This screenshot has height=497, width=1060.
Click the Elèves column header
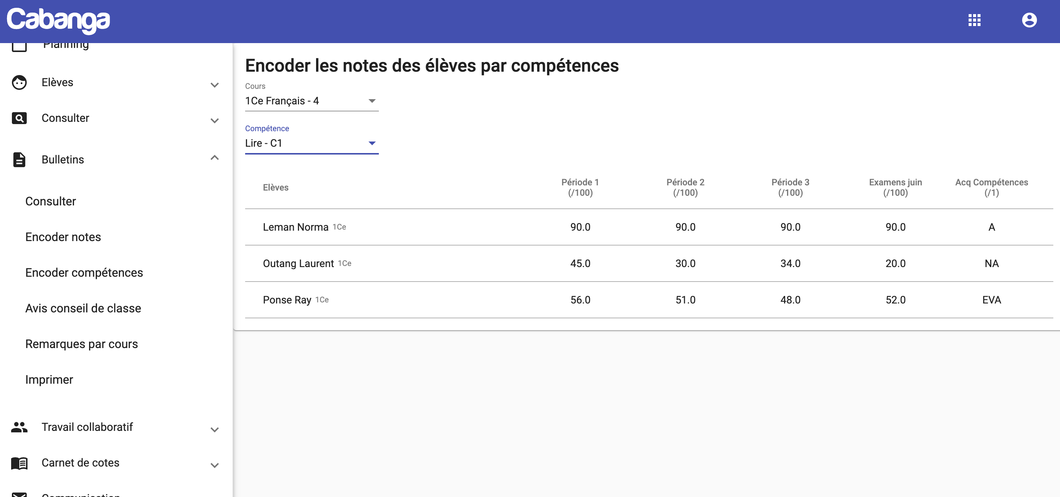tap(276, 188)
